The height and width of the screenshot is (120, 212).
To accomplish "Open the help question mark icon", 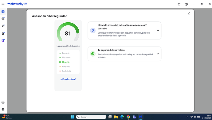I will [186, 4].
